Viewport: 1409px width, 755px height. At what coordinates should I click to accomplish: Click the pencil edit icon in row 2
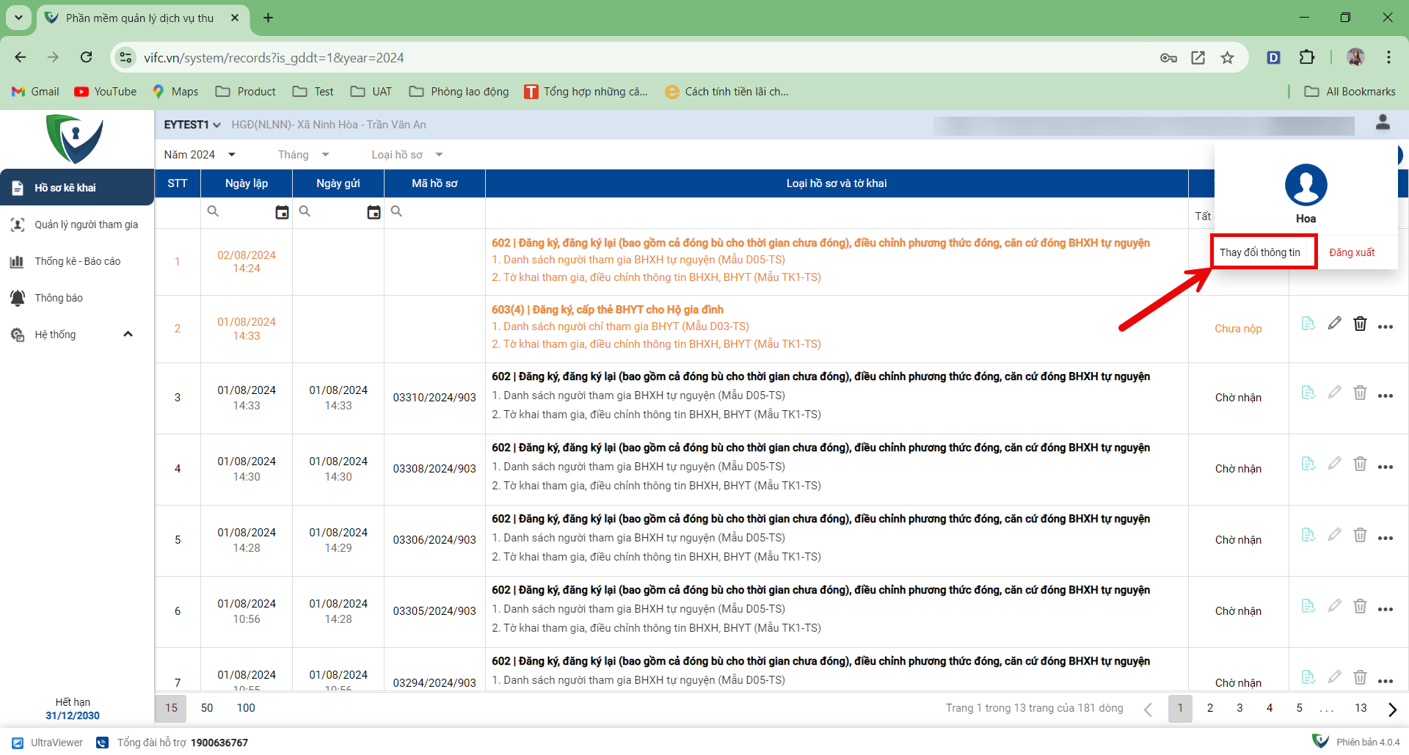1334,324
